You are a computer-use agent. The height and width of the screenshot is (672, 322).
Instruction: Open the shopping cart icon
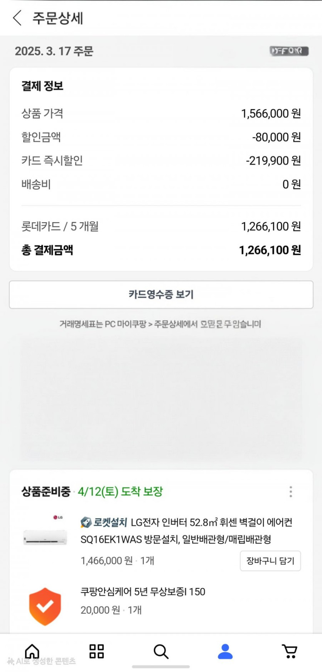[290, 652]
